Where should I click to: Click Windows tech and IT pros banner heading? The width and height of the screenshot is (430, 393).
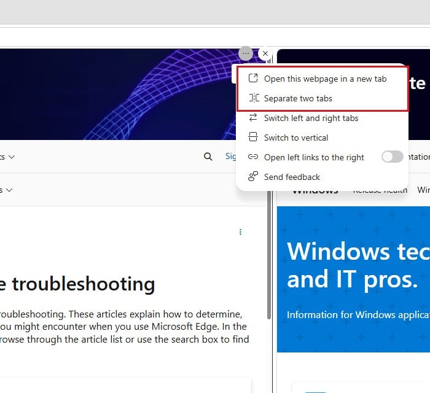point(358,266)
